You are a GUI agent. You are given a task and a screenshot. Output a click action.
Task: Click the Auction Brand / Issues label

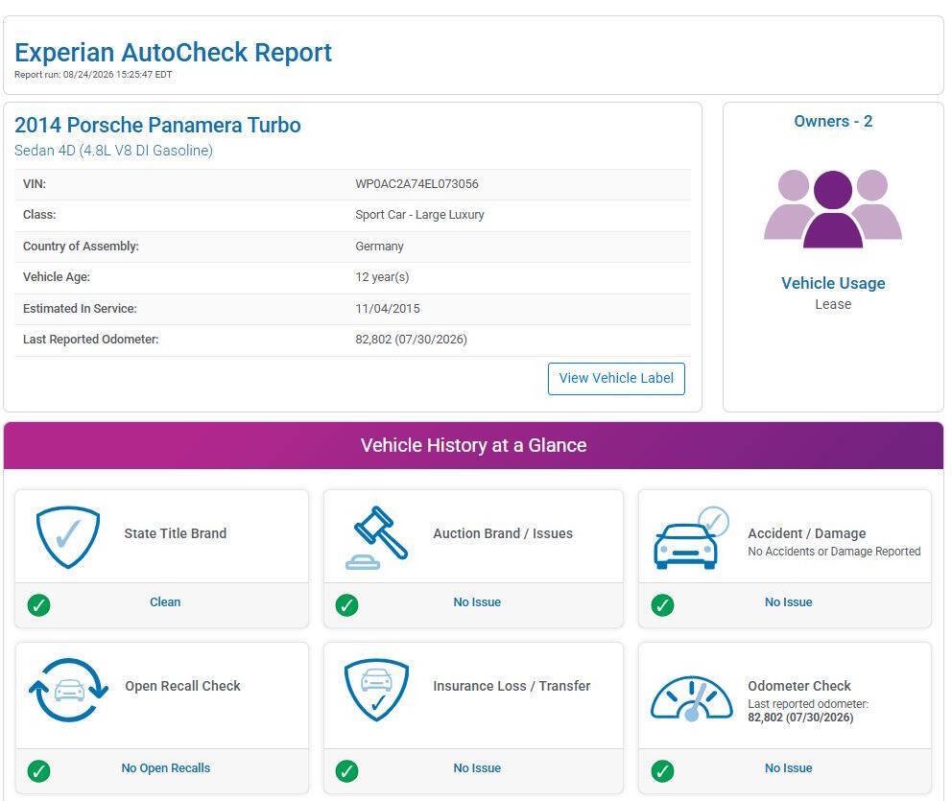pos(503,533)
